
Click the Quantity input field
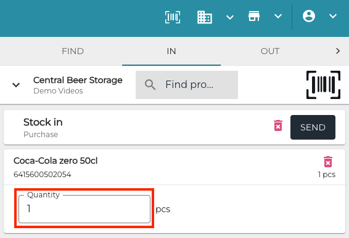[x=84, y=209]
